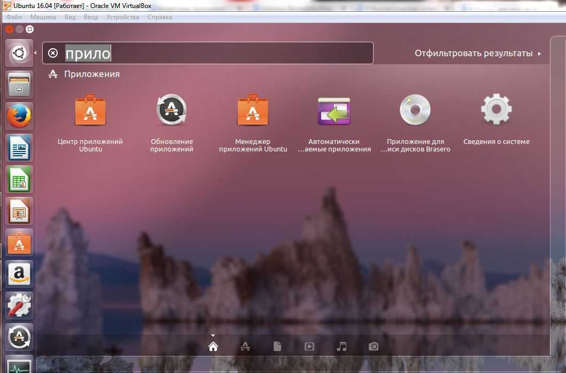566x373 pixels.
Task: Open the Справка menu
Action: coord(160,17)
